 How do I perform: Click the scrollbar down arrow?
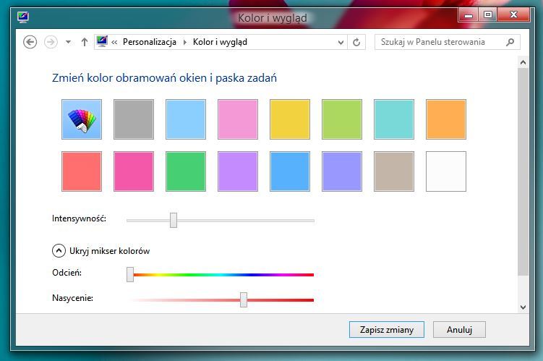pos(523,307)
